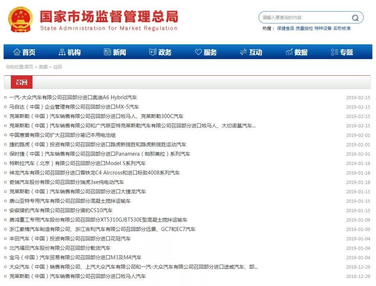Image resolution: width=376 pixels, height=286 pixels.
Task: Open the Tesla Model S recall notice
Action: (77, 163)
